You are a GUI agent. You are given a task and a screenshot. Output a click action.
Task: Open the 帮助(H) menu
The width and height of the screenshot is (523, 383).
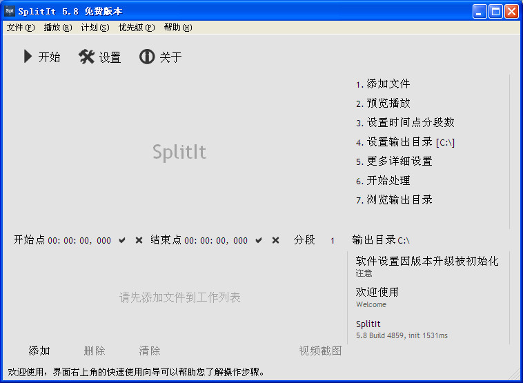tap(178, 28)
